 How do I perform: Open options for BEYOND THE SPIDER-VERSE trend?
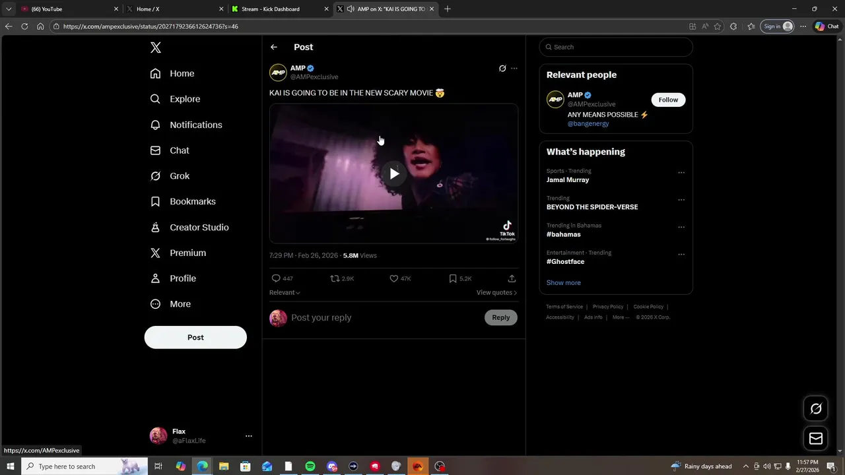[681, 200]
